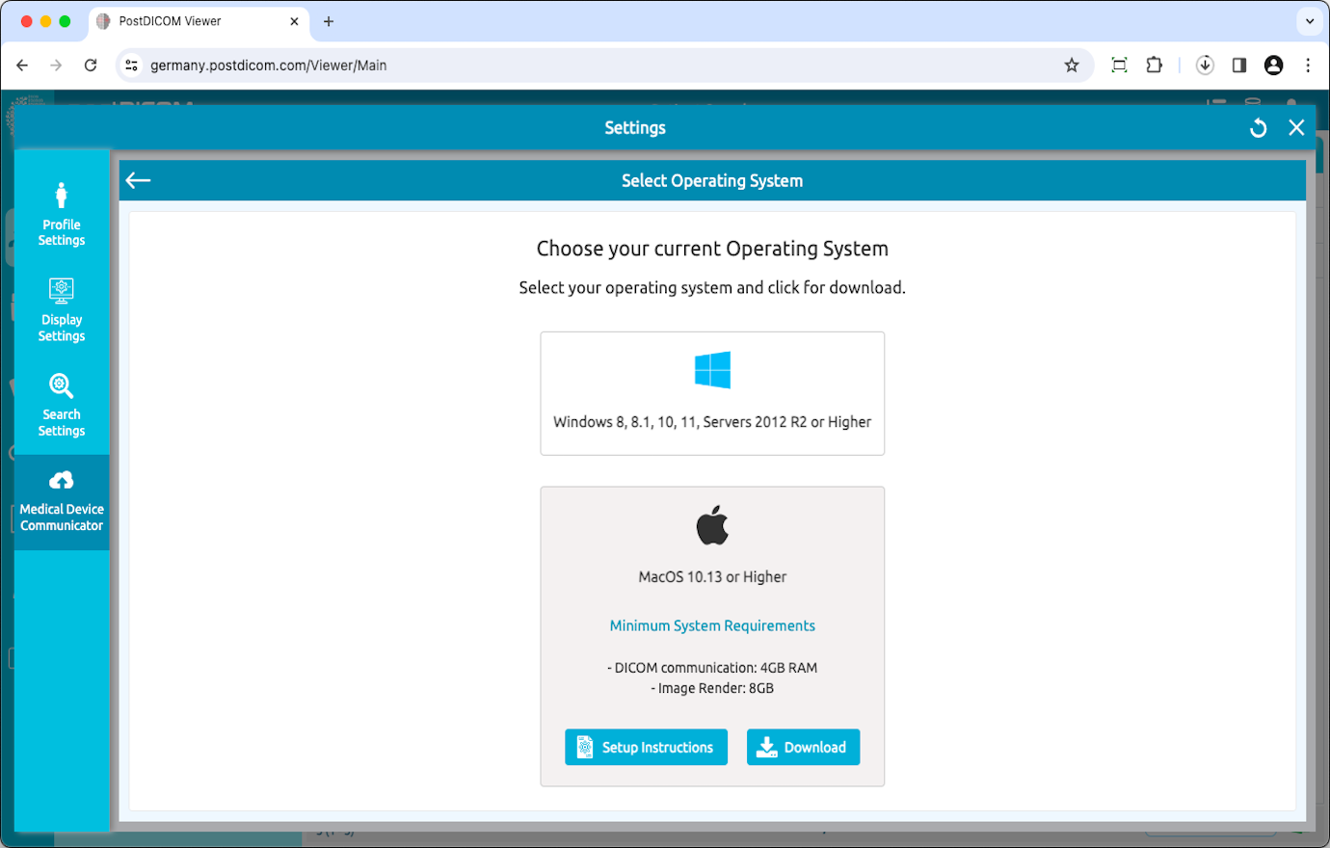
Task: Open Profile Settings in the sidebar
Action: (x=61, y=212)
